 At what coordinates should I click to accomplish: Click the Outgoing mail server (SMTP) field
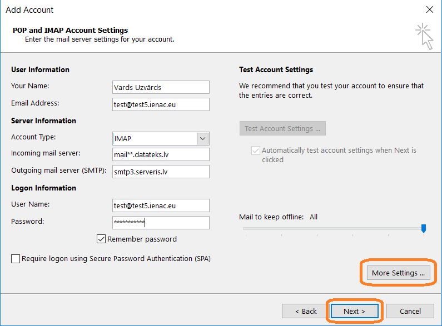tap(161, 172)
